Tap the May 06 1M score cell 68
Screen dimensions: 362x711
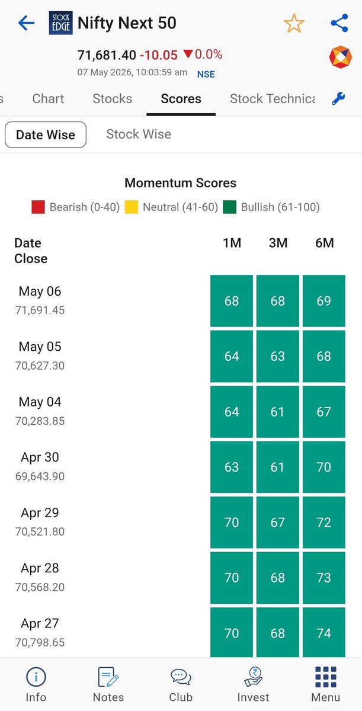(232, 301)
